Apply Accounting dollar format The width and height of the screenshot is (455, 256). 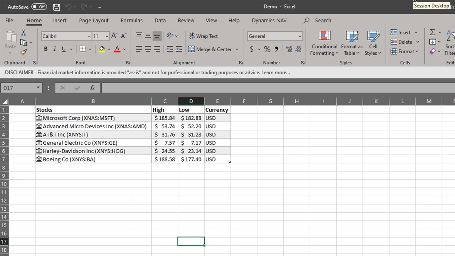coord(252,49)
